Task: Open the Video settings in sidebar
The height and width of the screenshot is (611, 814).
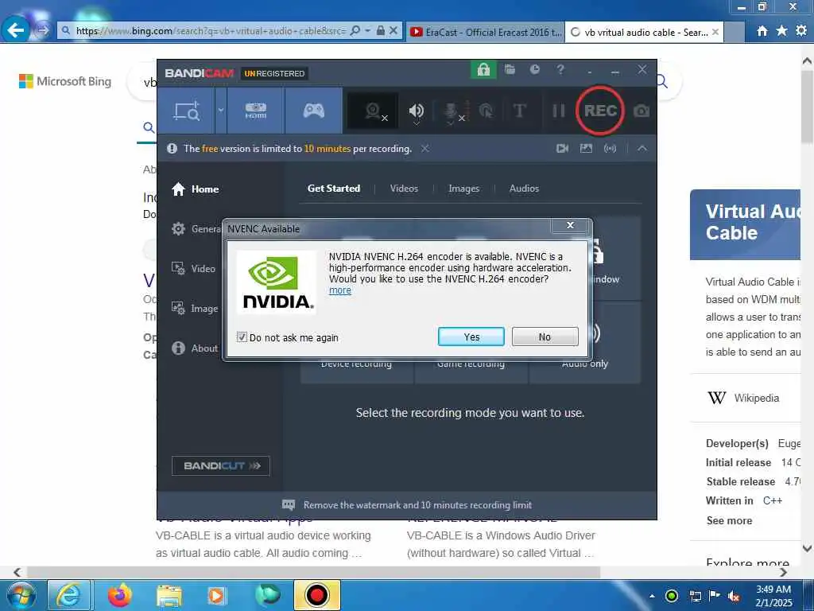Action: [x=193, y=269]
